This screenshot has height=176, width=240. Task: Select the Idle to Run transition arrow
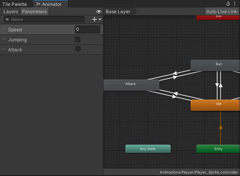pyautogui.click(x=220, y=85)
